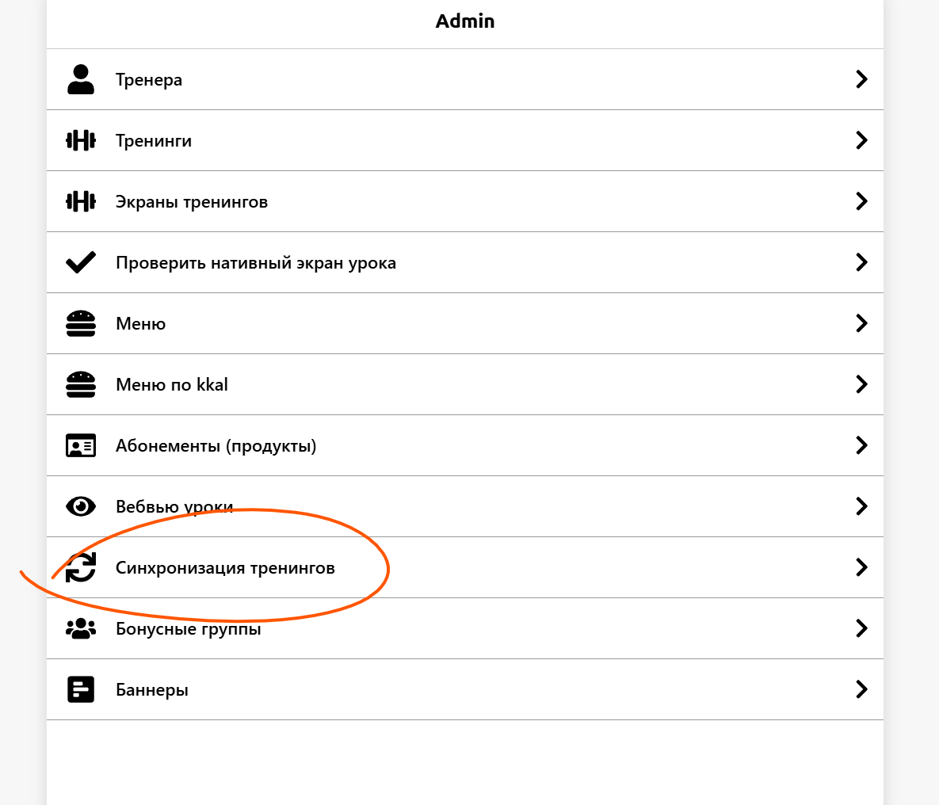This screenshot has width=939, height=805.
Task: Click the ID card icon for Абонементы
Action: point(81,446)
